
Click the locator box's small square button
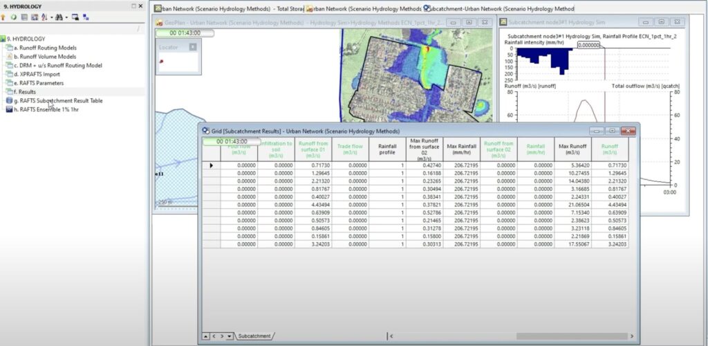pos(192,47)
